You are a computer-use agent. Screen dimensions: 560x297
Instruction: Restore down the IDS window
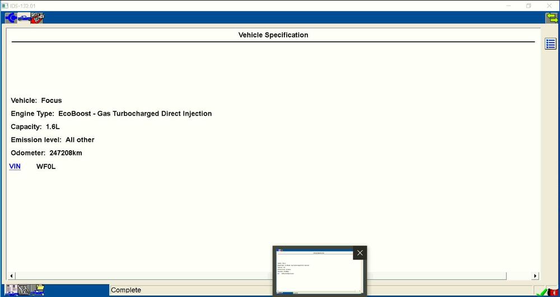(529, 6)
